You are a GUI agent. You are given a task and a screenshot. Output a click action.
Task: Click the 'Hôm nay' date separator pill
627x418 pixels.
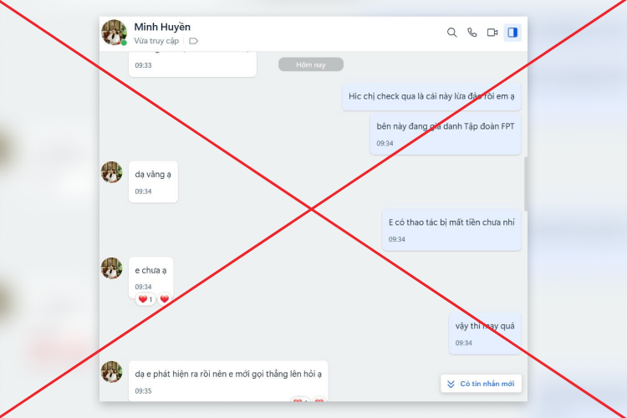[x=311, y=64]
